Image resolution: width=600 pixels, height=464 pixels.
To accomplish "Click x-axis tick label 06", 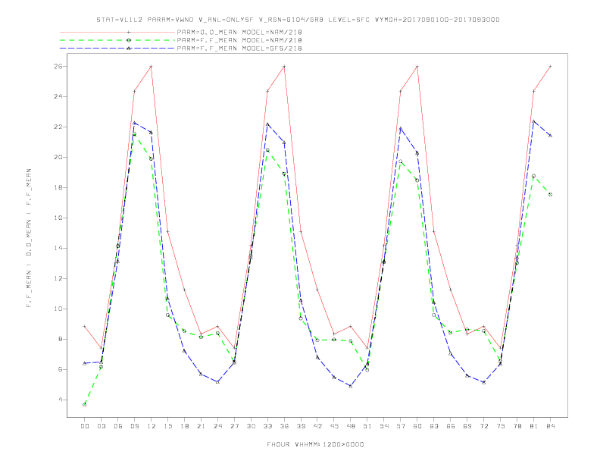I will coord(118,426).
